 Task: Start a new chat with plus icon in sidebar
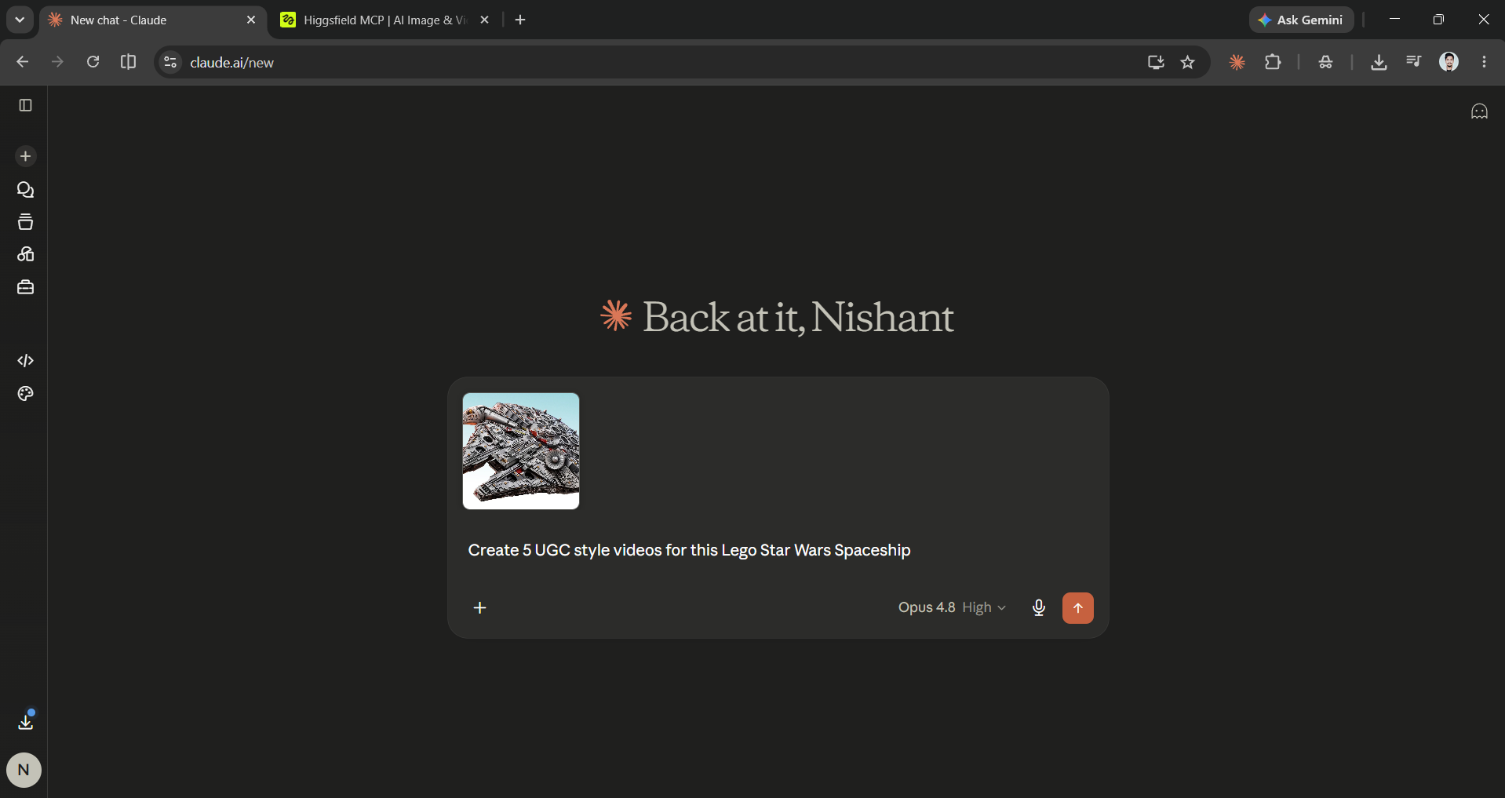coord(25,156)
